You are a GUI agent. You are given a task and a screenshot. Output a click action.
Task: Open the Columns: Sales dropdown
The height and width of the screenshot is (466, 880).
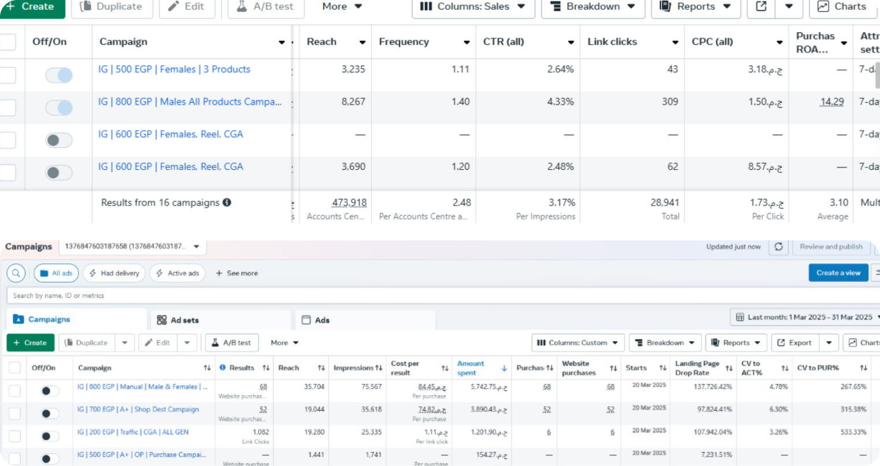(473, 7)
